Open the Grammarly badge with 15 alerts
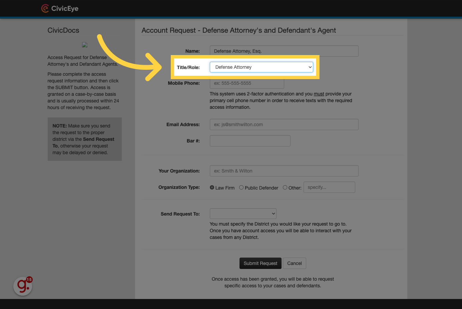462x309 pixels. (x=23, y=286)
